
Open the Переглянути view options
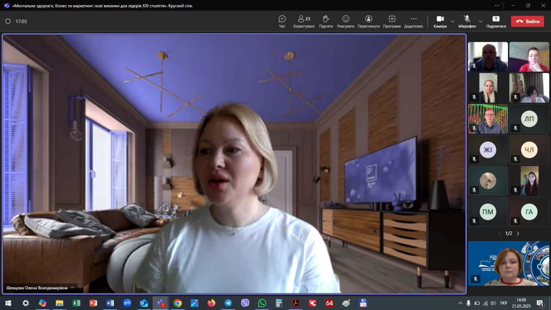pos(368,22)
